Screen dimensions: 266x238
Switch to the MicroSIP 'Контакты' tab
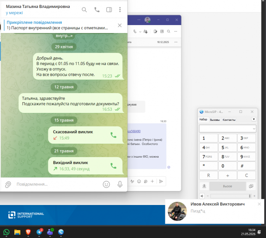pos(229,120)
